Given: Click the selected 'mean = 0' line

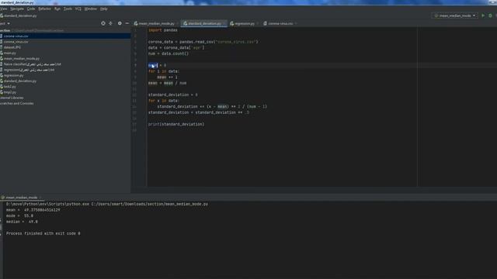Looking at the screenshot, I should pyautogui.click(x=157, y=65).
